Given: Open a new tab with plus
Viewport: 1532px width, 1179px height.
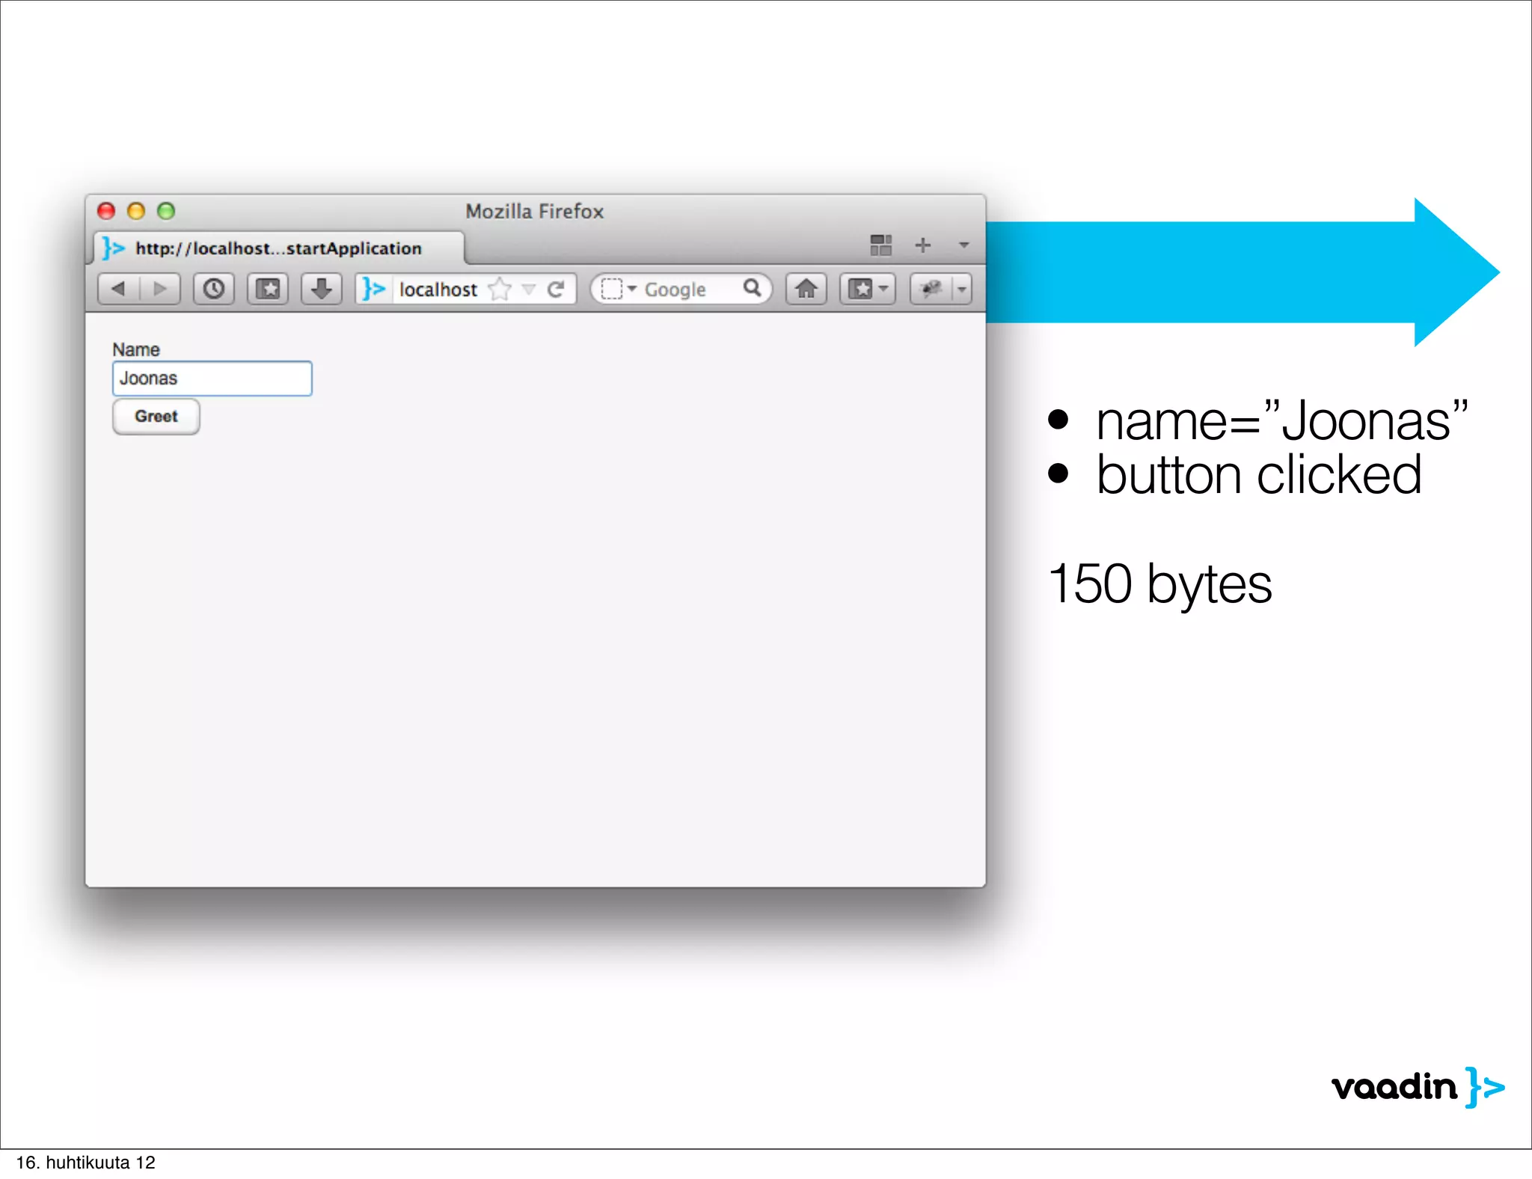Looking at the screenshot, I should click(x=923, y=245).
